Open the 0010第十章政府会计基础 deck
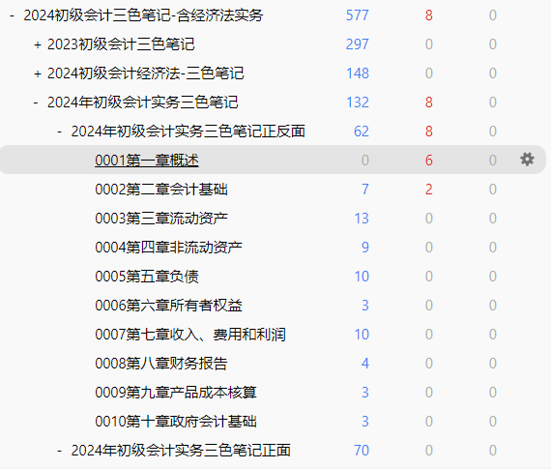The image size is (551, 469). pos(176,422)
